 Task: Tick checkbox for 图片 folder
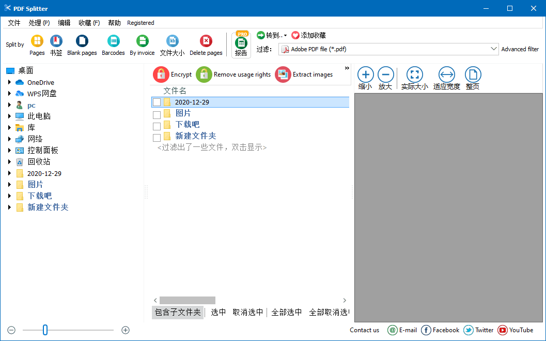(157, 115)
